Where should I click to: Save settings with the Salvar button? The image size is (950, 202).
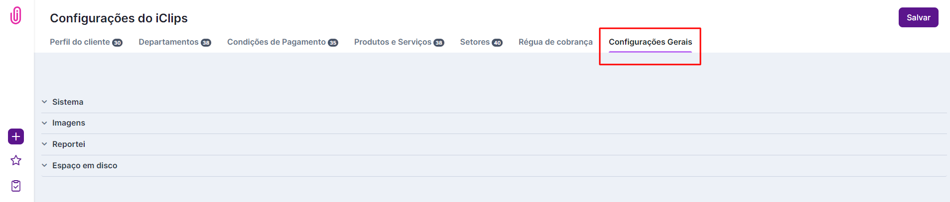tap(918, 17)
